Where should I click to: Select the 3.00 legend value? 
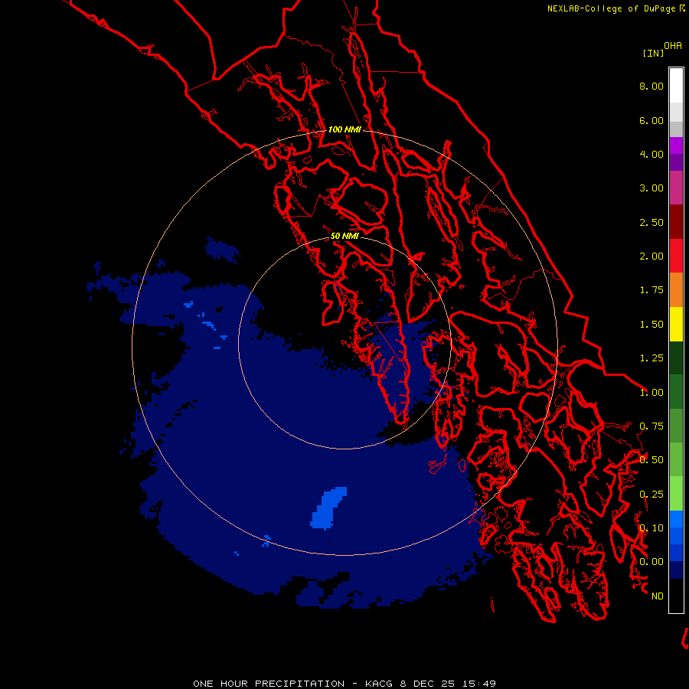click(x=651, y=188)
